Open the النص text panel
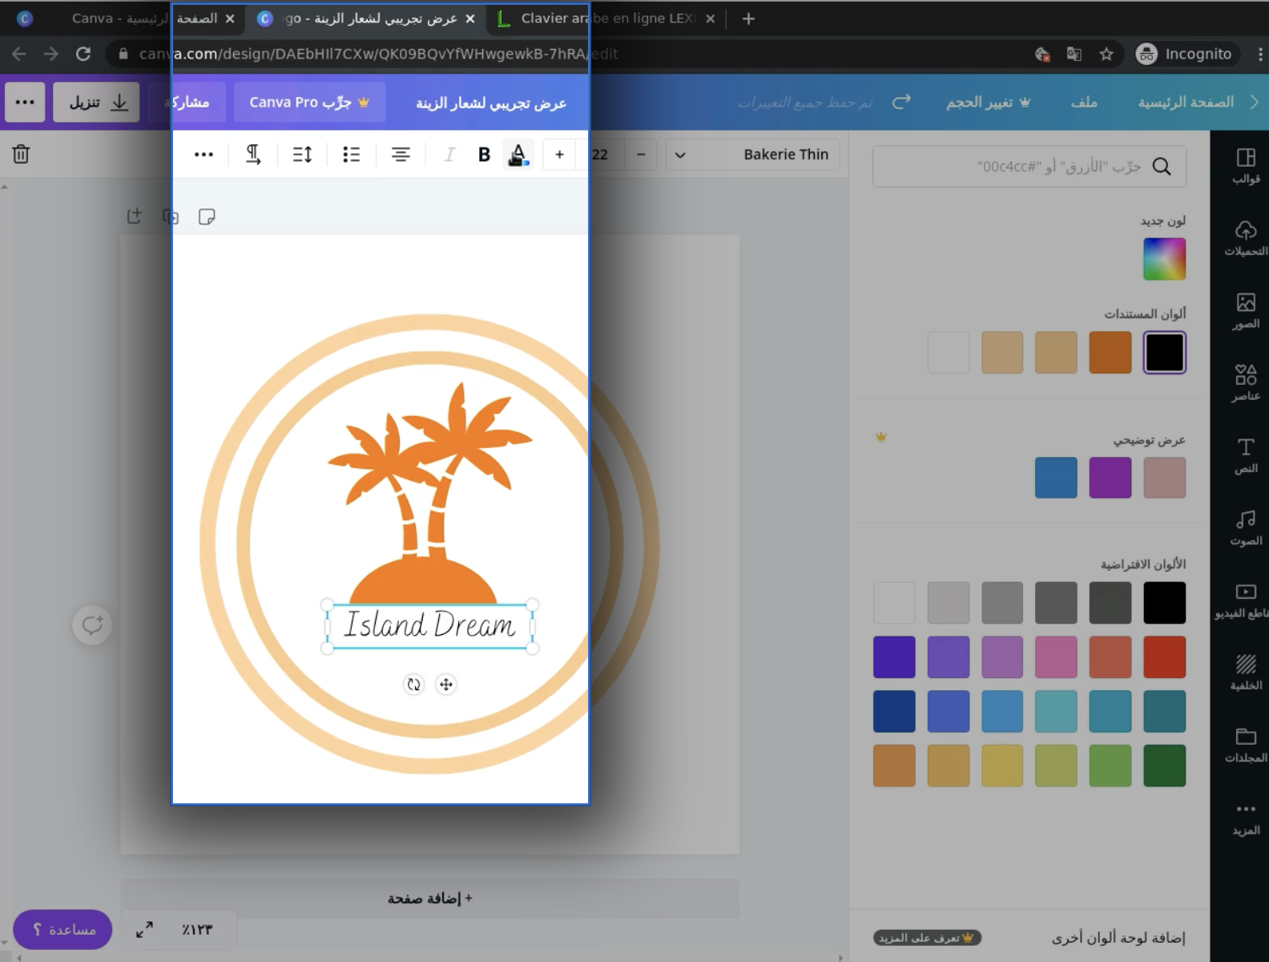The width and height of the screenshot is (1269, 962). [x=1245, y=455]
